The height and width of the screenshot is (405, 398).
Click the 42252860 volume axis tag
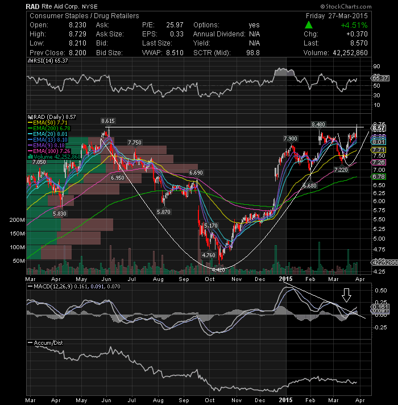pyautogui.click(x=384, y=263)
